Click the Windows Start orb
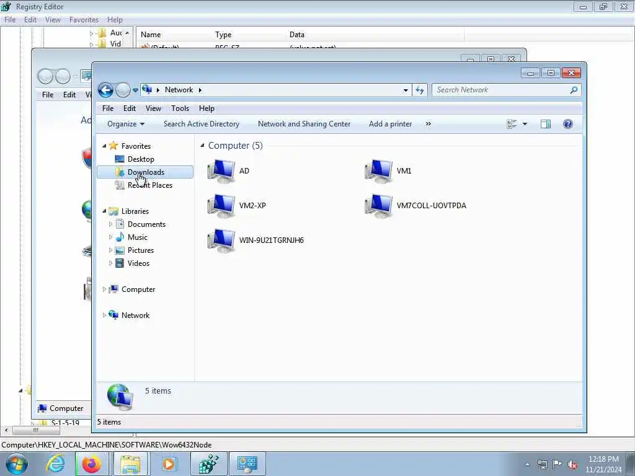 (x=17, y=464)
